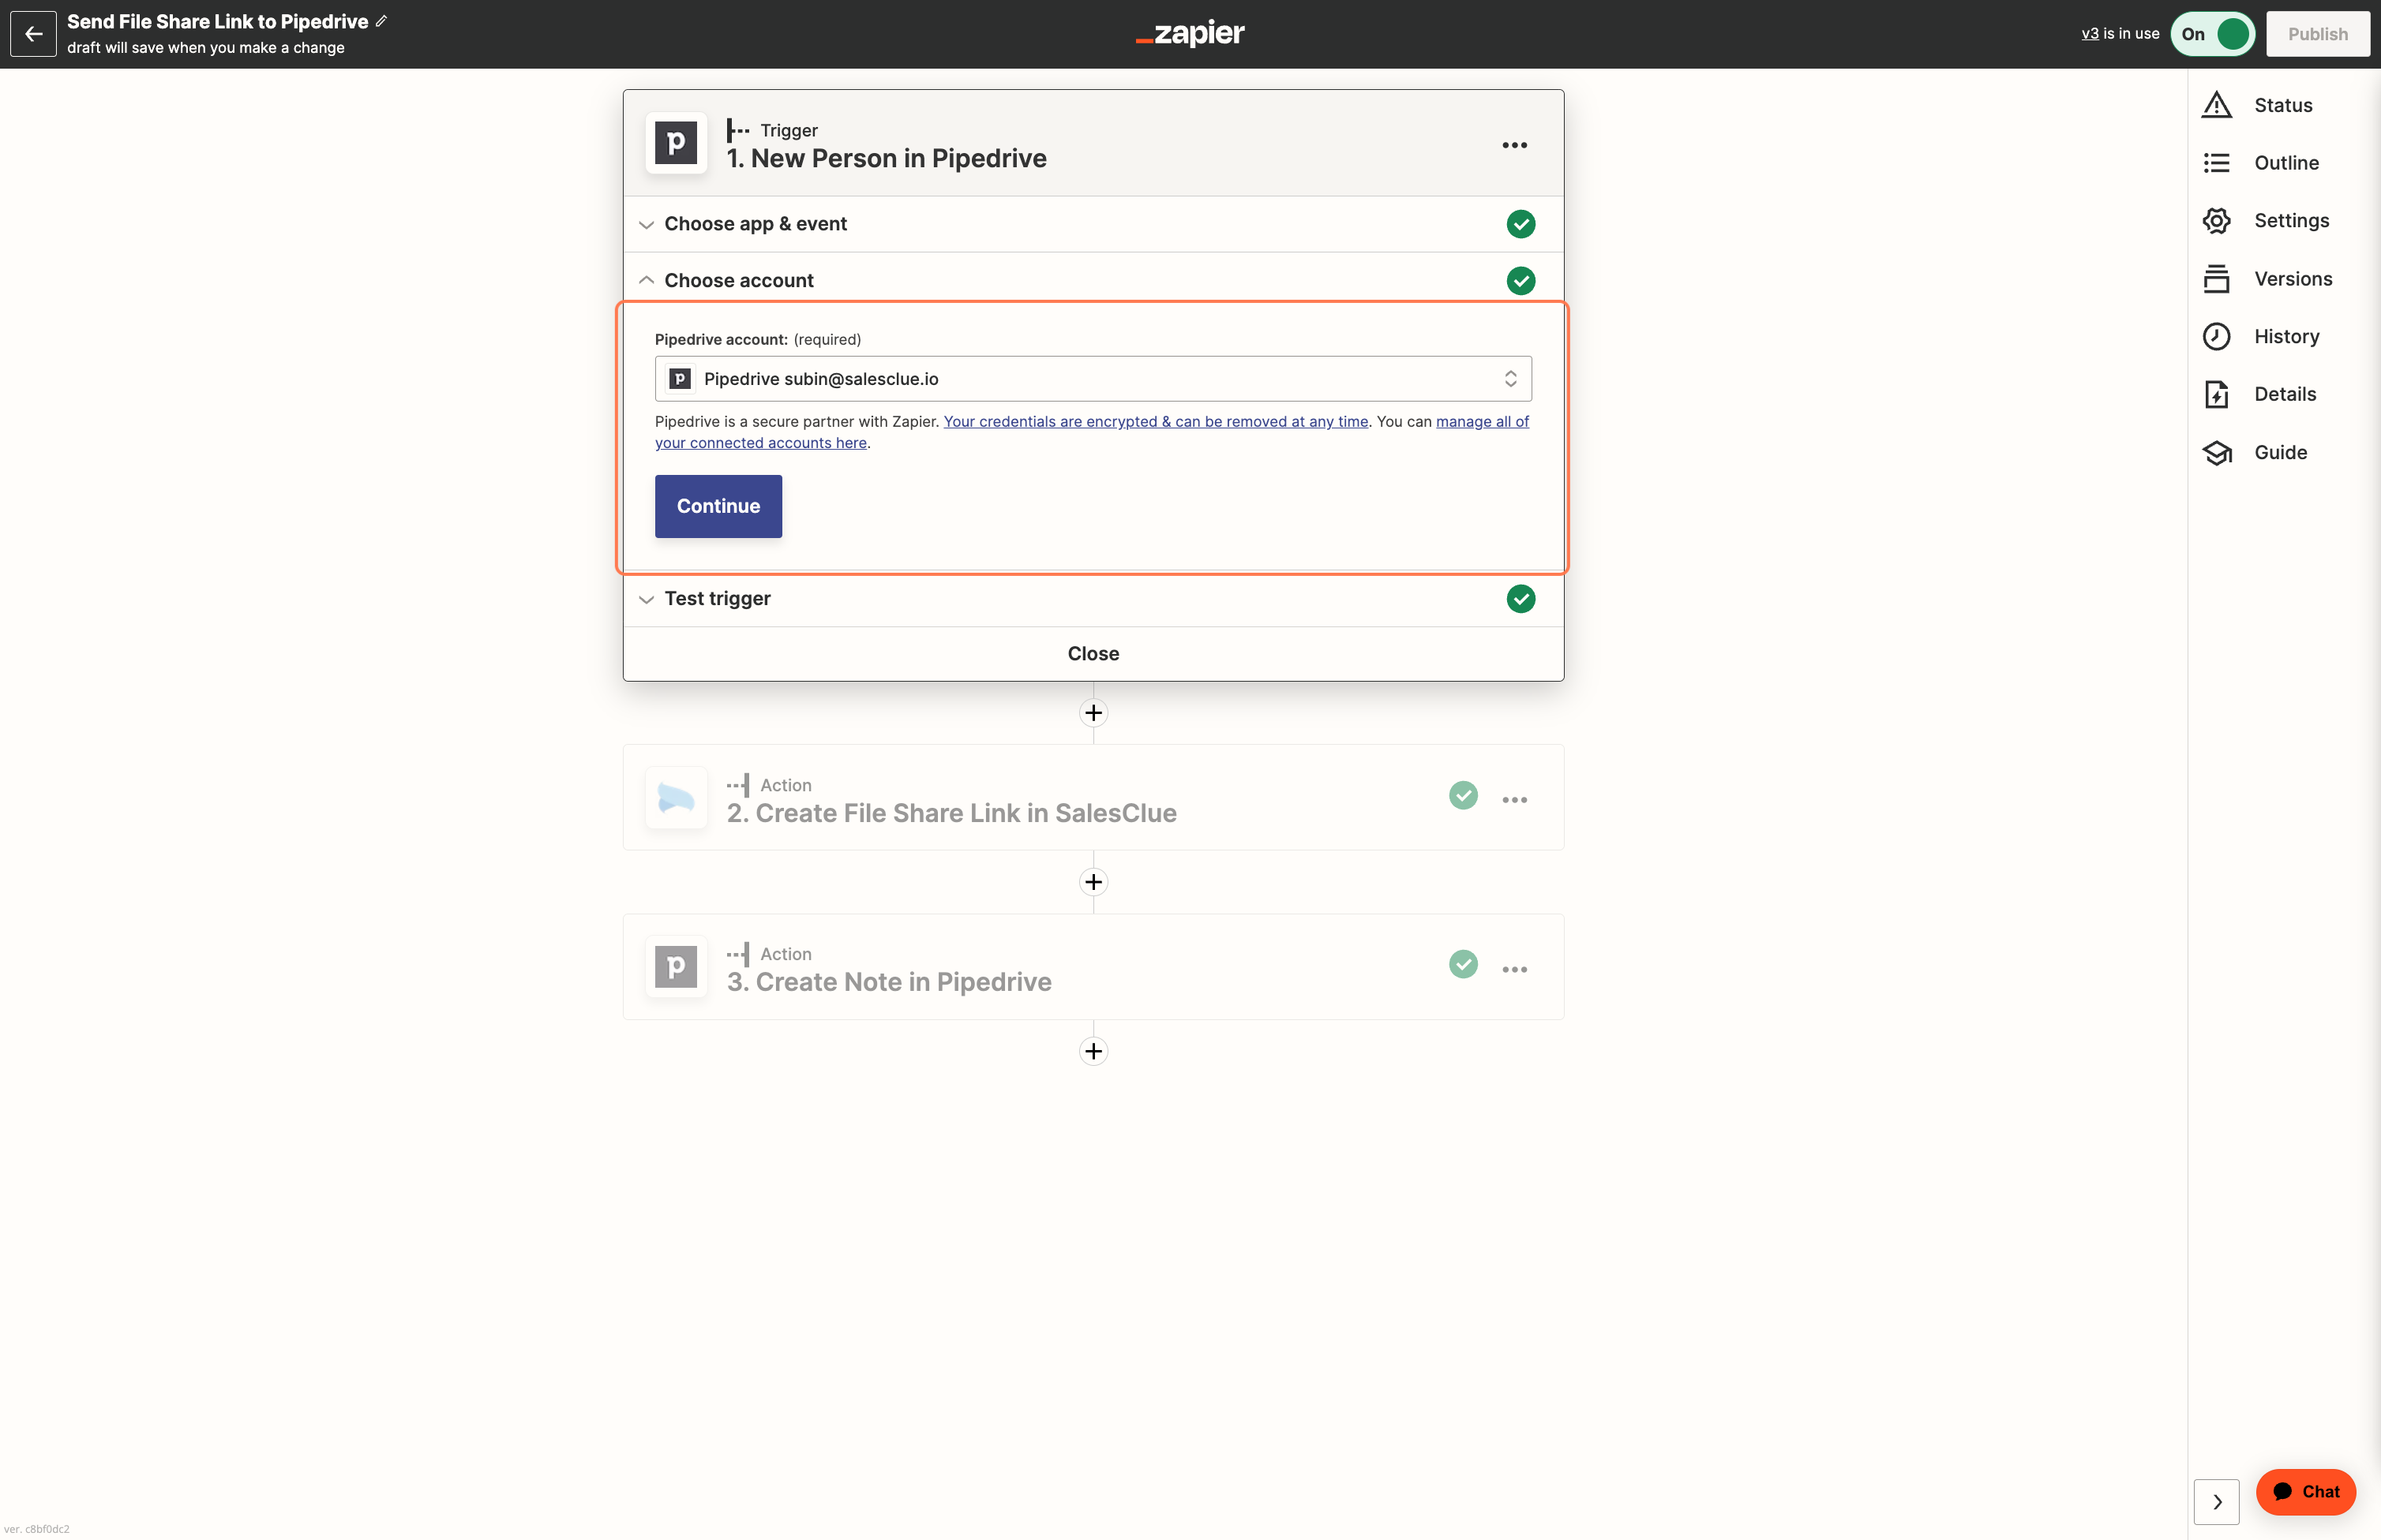
Task: Open more options for Pipedrive trigger step
Action: tap(1513, 145)
